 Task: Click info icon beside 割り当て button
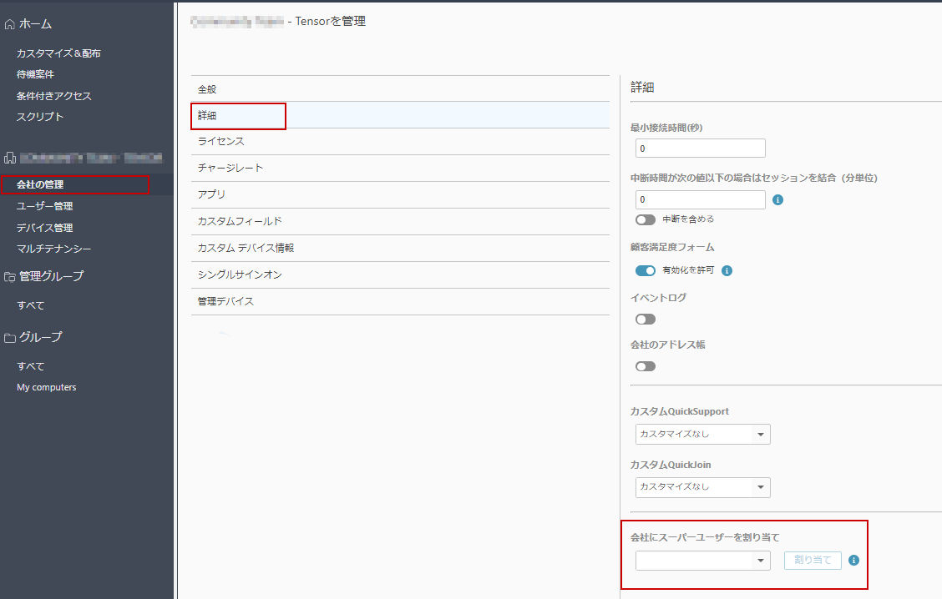(853, 560)
